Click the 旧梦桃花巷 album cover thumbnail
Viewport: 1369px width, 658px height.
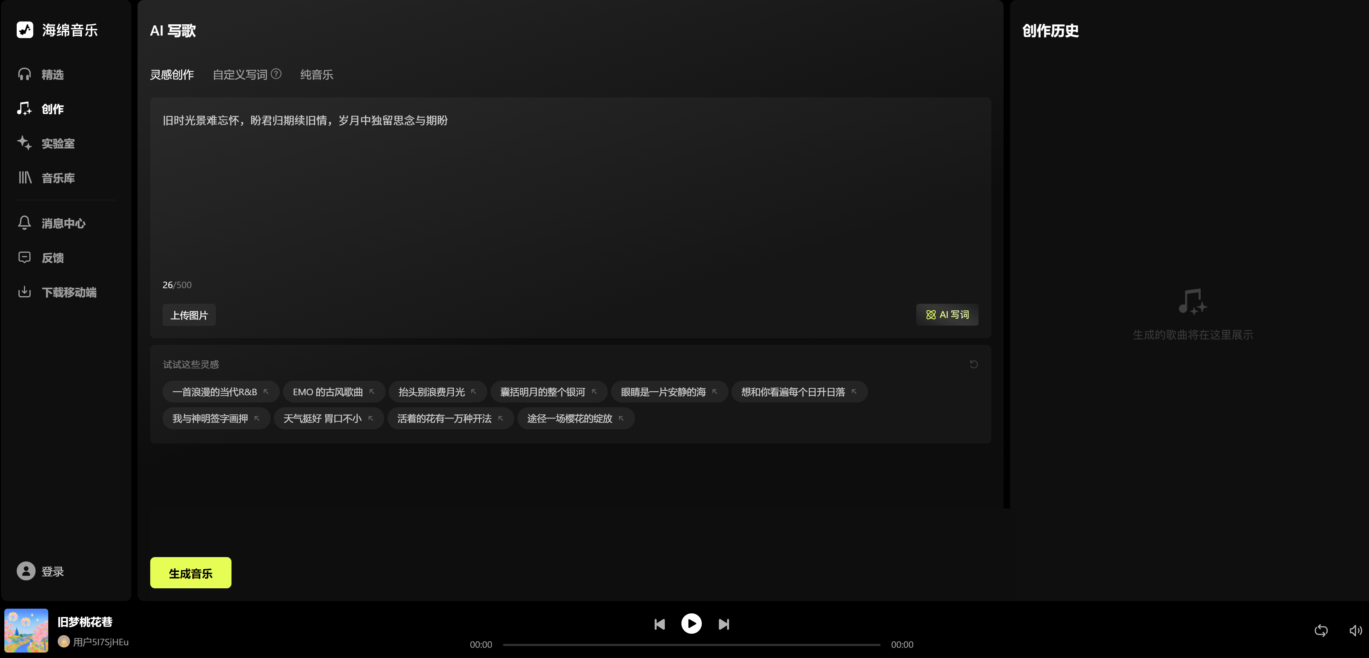[26, 630]
